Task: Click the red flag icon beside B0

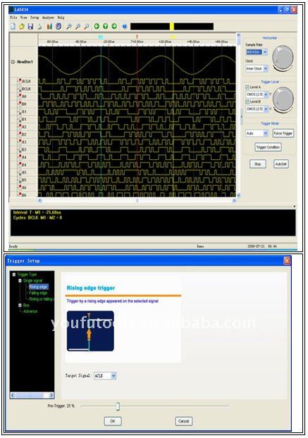Action: coord(20,104)
